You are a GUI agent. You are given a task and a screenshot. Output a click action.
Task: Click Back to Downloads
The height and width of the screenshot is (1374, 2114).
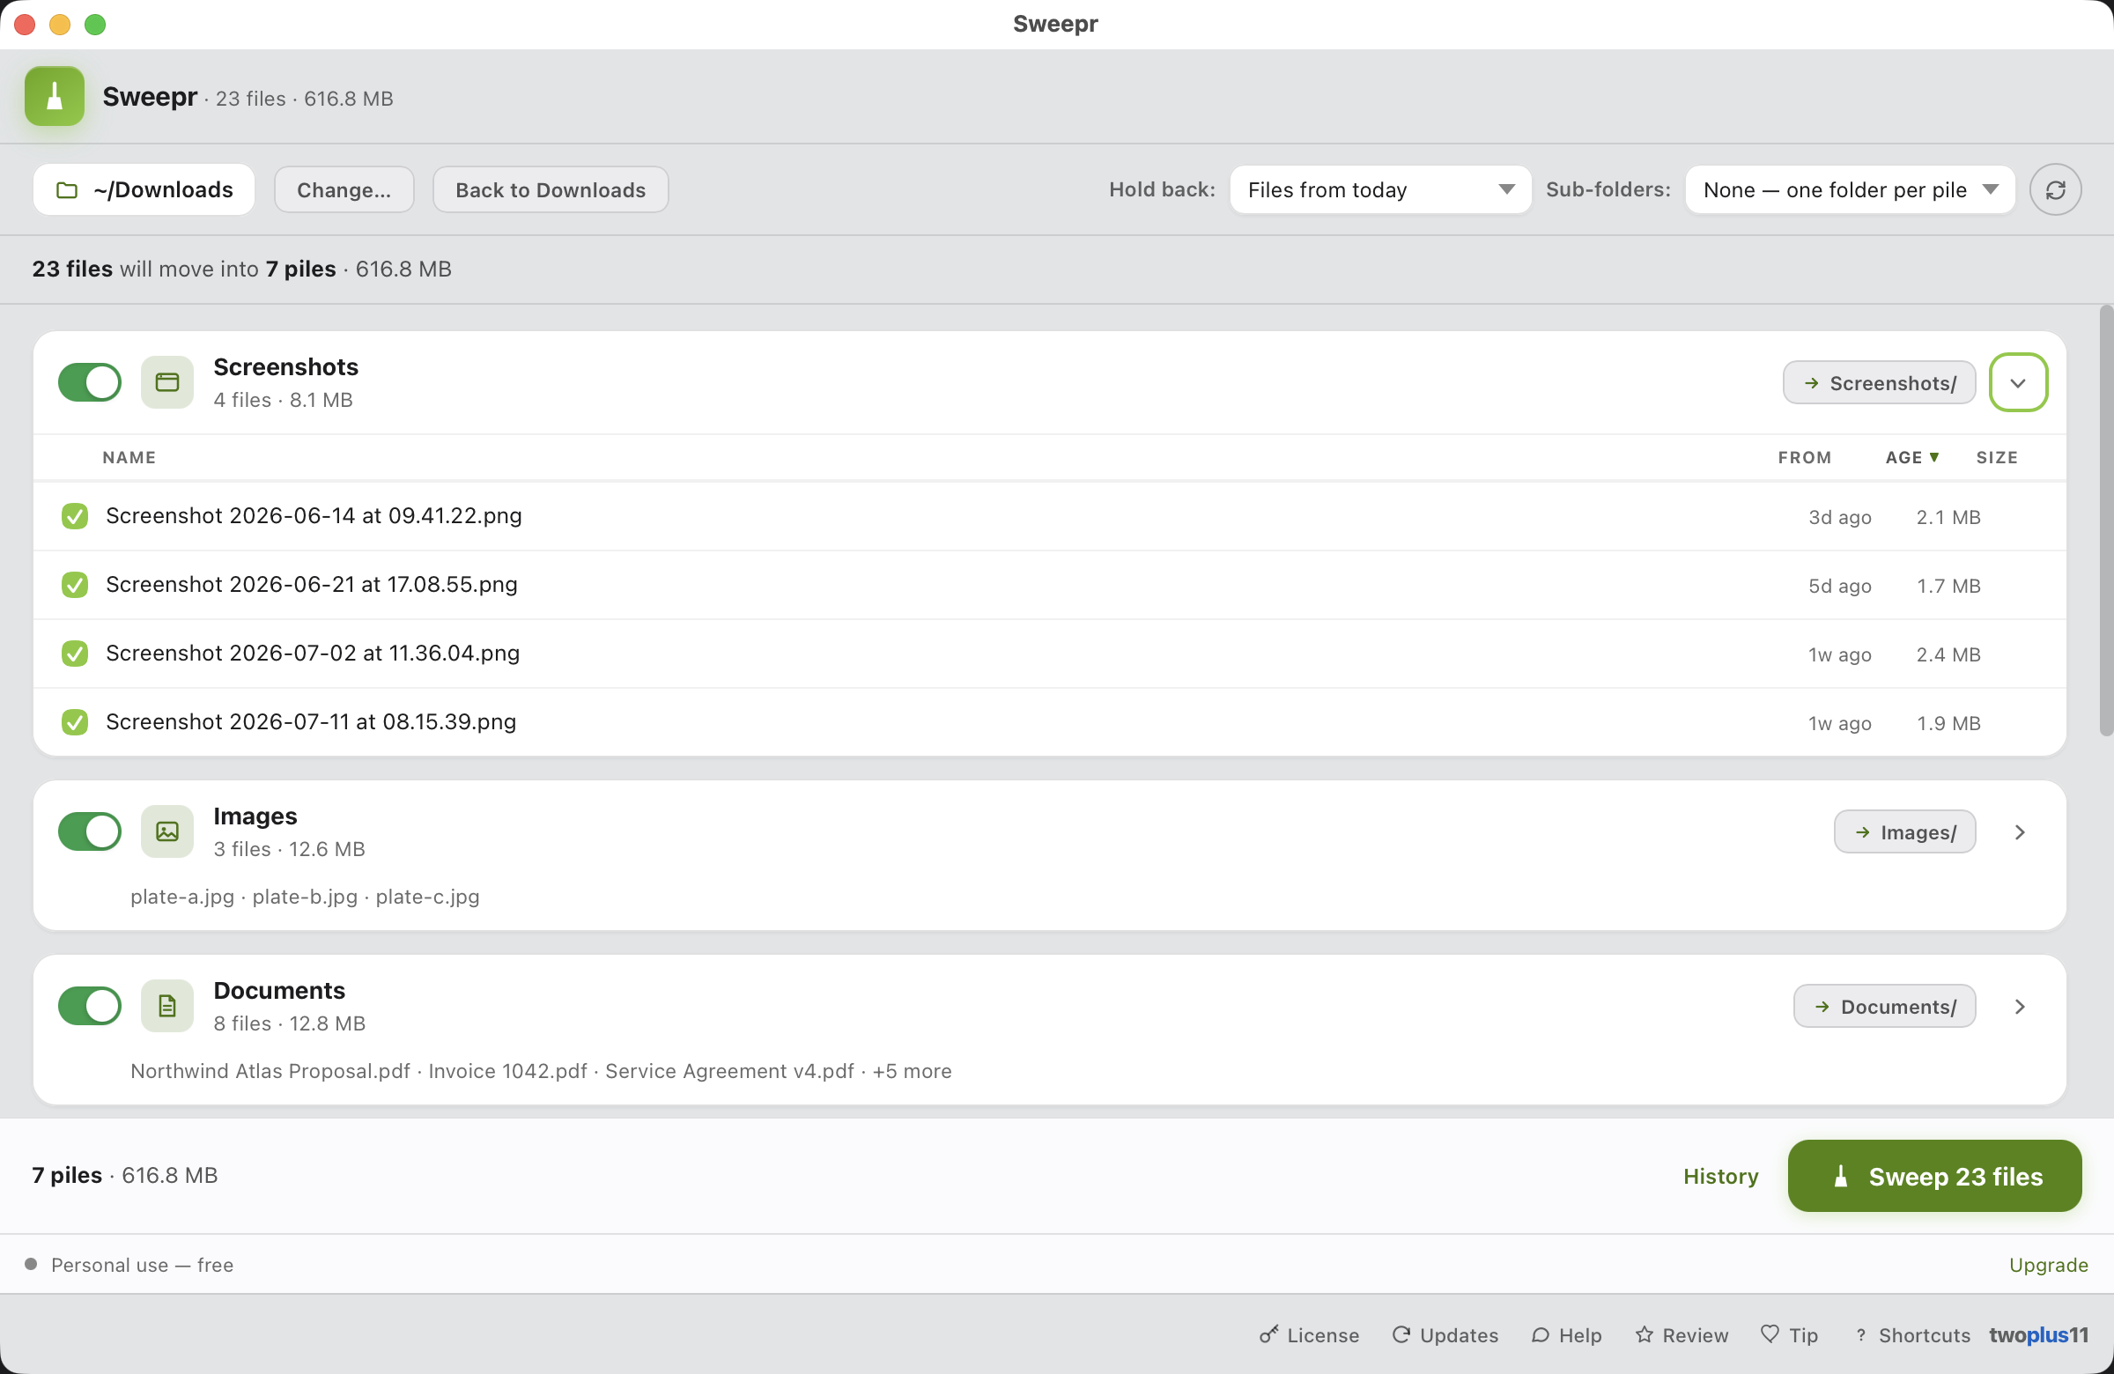[x=550, y=189]
